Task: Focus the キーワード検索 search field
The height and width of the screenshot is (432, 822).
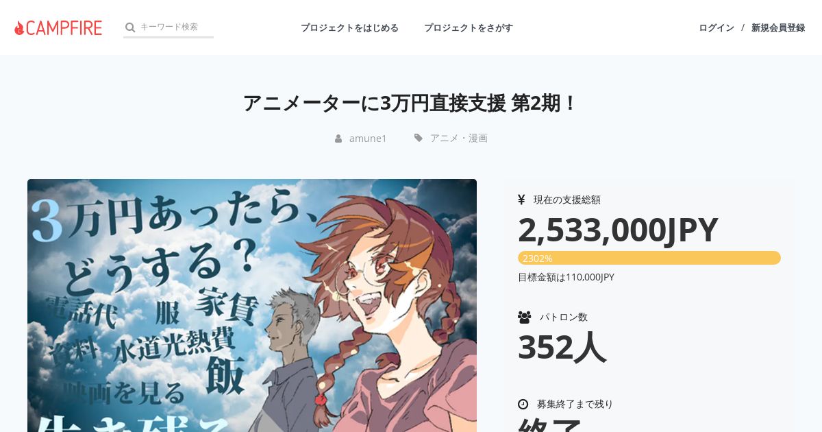Action: [176, 27]
